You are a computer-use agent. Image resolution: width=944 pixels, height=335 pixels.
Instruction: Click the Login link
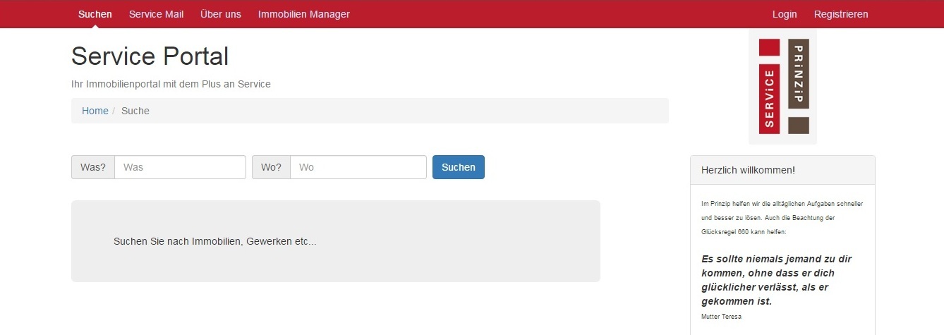(785, 14)
